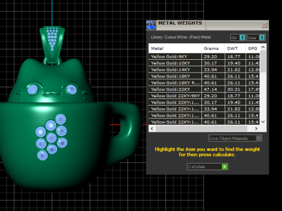Click the green play arrow on Calculate
The width and height of the screenshot is (282, 211).
coord(224,166)
